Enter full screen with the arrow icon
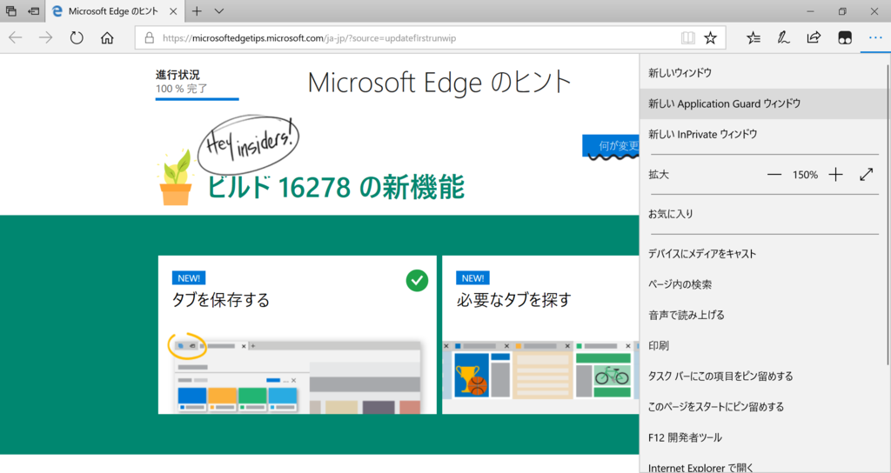The height and width of the screenshot is (473, 891). [866, 175]
